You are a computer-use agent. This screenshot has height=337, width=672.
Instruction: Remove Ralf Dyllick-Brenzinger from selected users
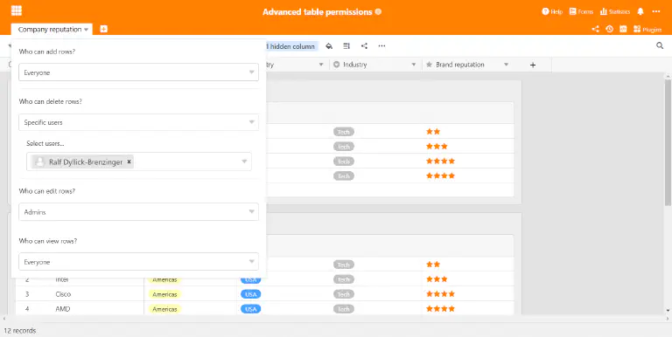click(129, 162)
